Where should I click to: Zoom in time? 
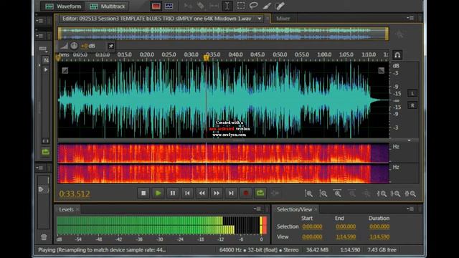338,193
